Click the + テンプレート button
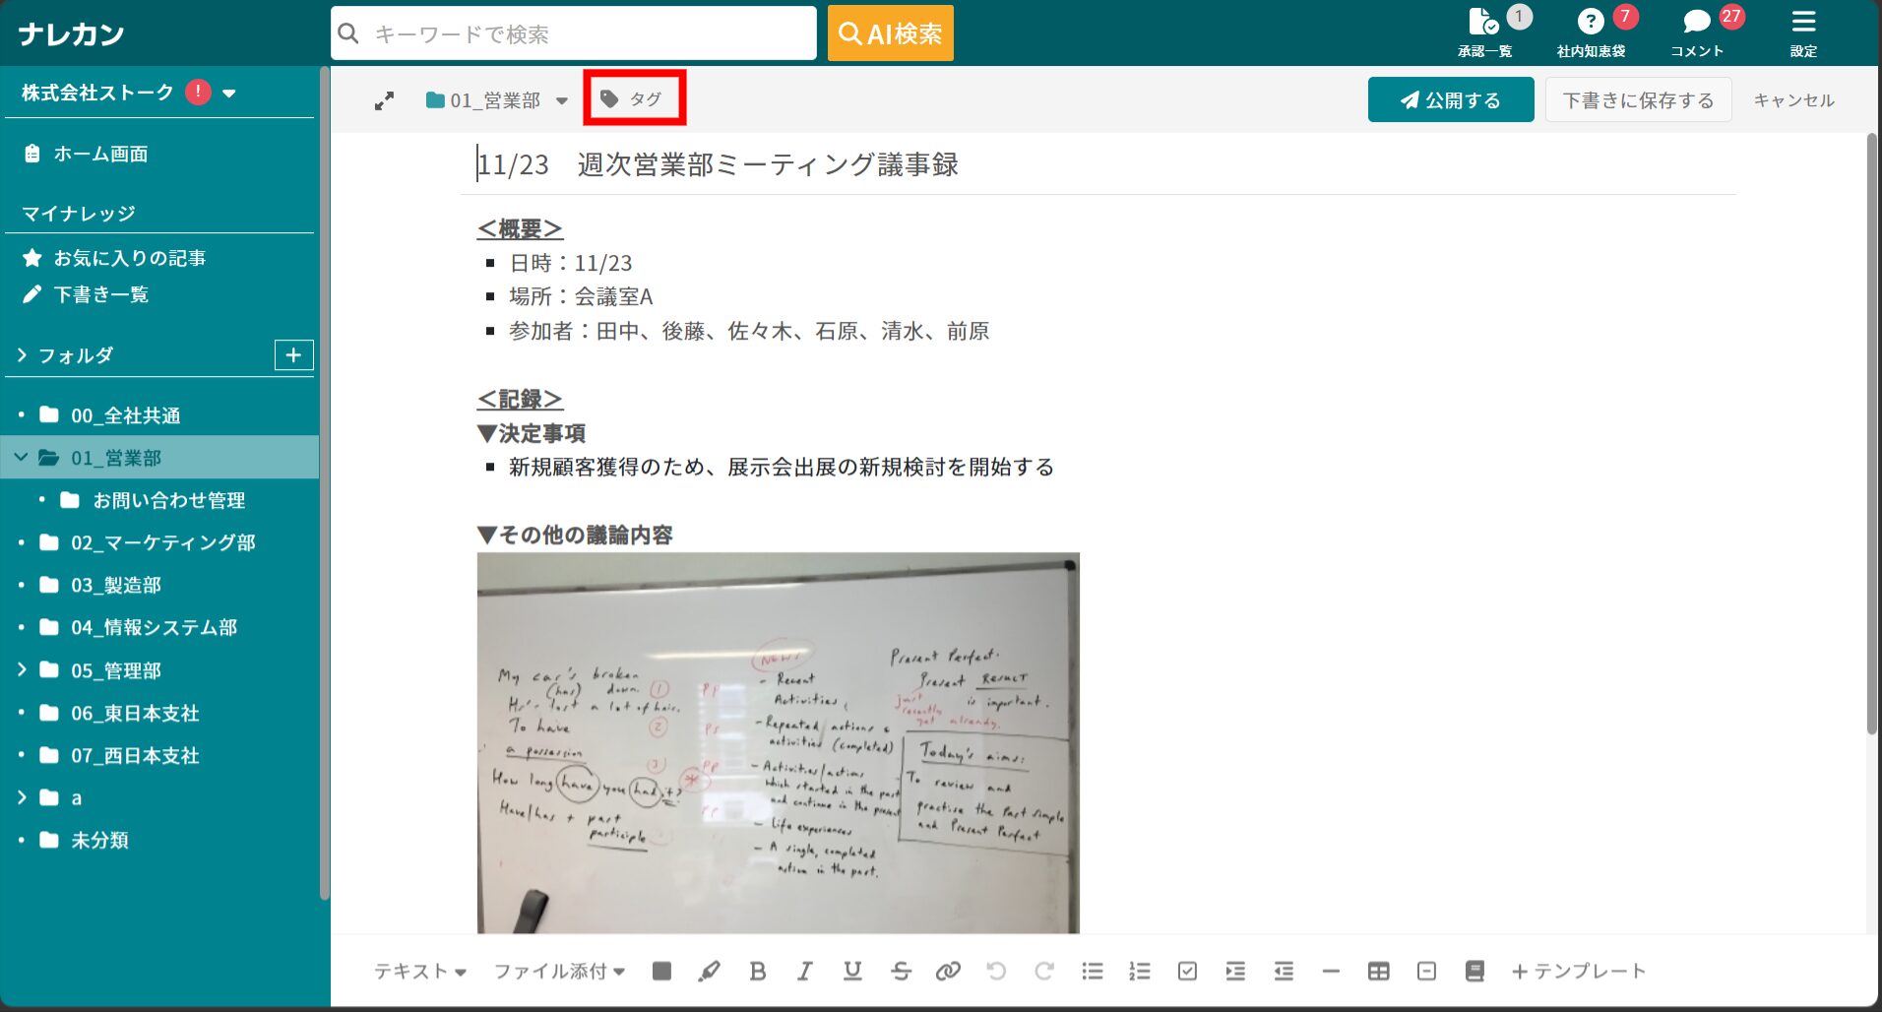The image size is (1882, 1012). click(1578, 972)
